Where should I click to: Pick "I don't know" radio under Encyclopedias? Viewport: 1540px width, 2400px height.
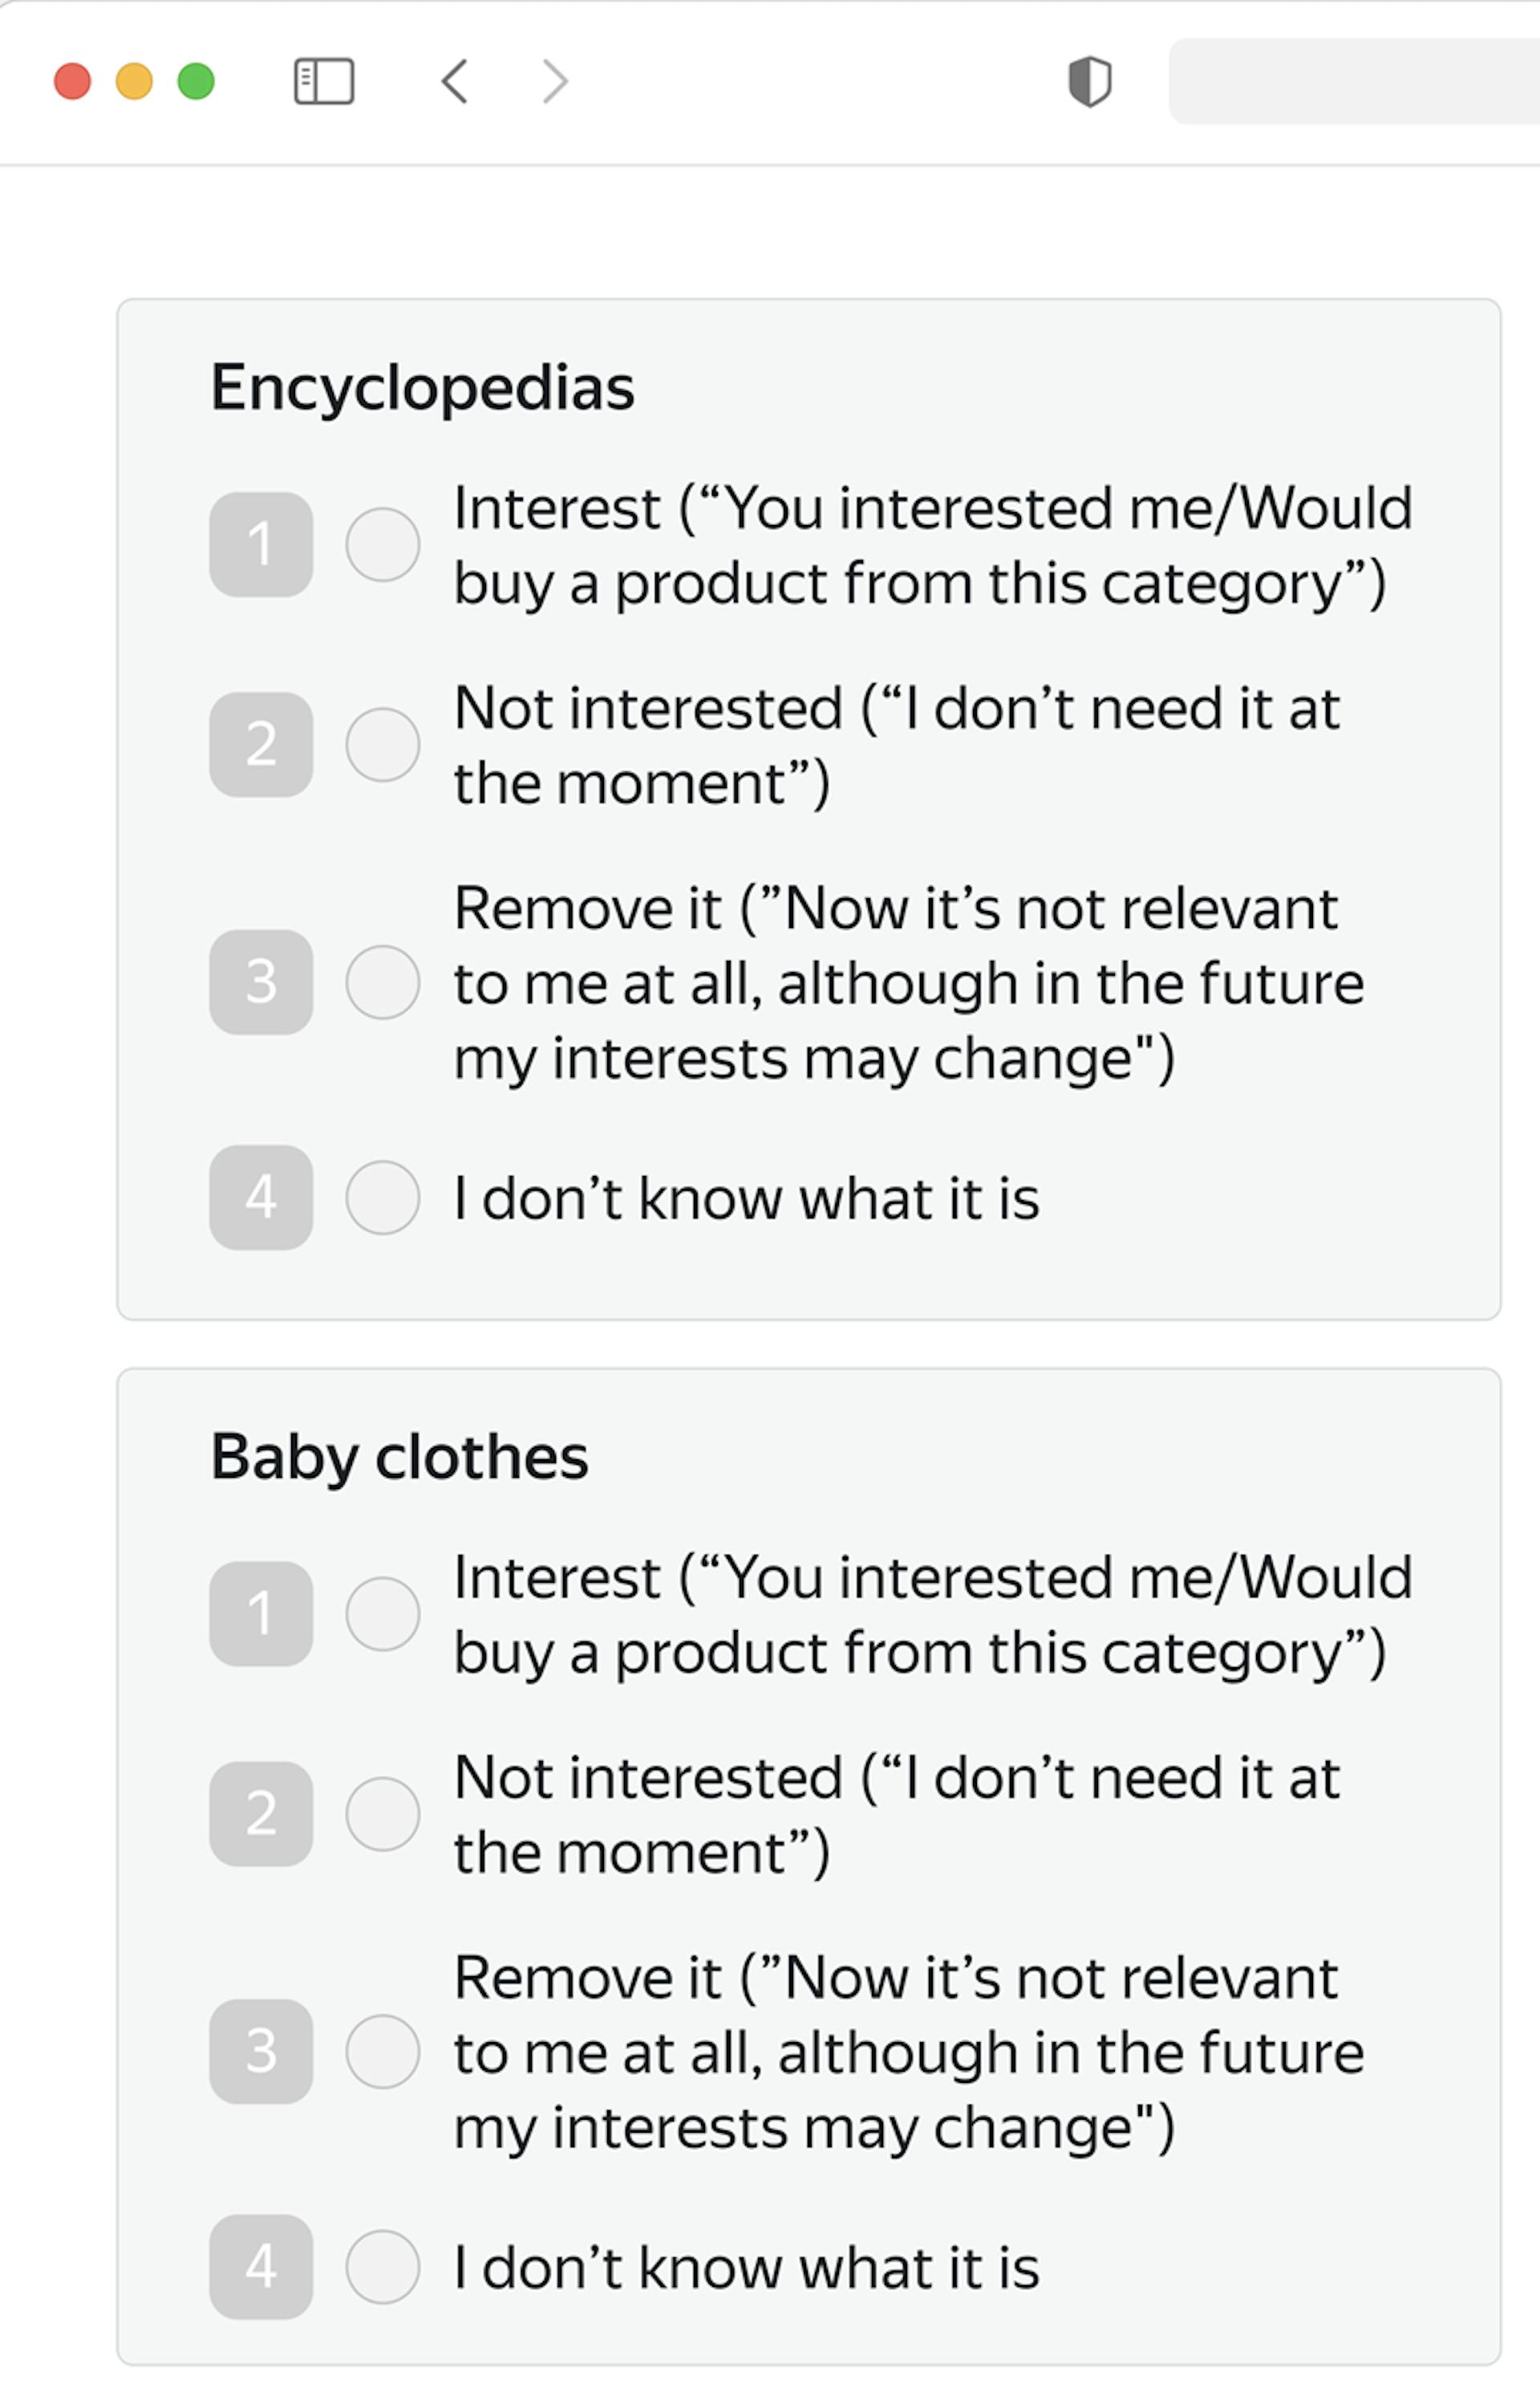pos(382,1197)
